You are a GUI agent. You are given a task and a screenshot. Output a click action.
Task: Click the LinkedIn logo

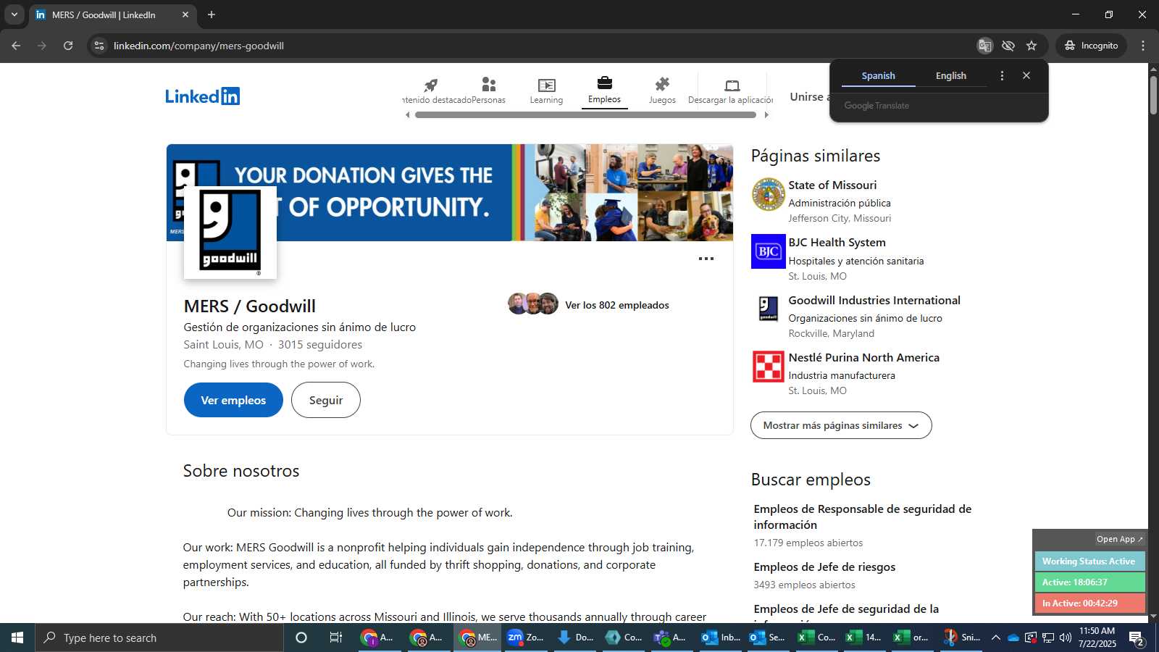pos(202,96)
